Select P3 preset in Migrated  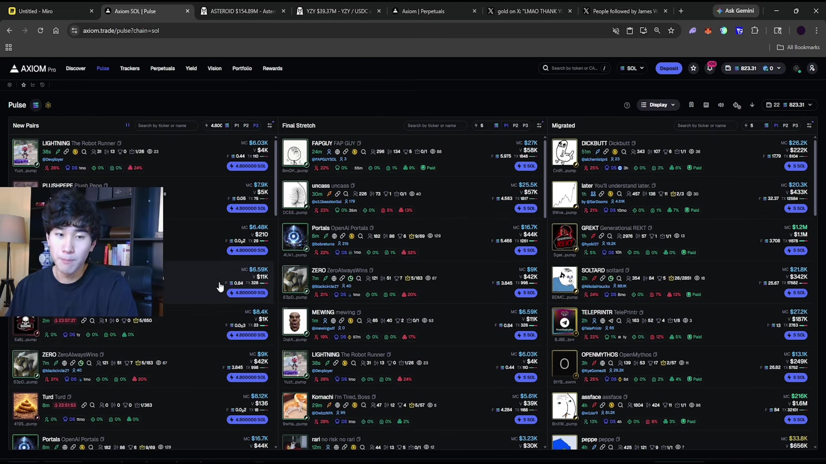click(795, 125)
